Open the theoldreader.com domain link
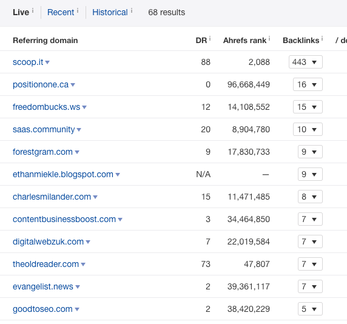The image size is (347, 324). tap(45, 265)
